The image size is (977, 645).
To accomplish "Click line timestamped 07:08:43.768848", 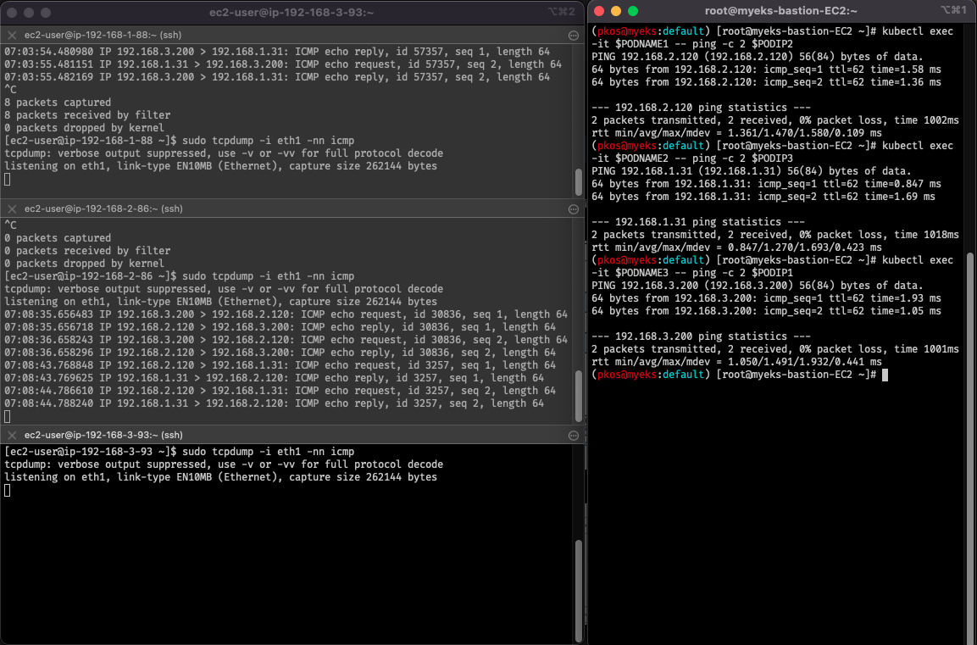I will pyautogui.click(x=280, y=365).
